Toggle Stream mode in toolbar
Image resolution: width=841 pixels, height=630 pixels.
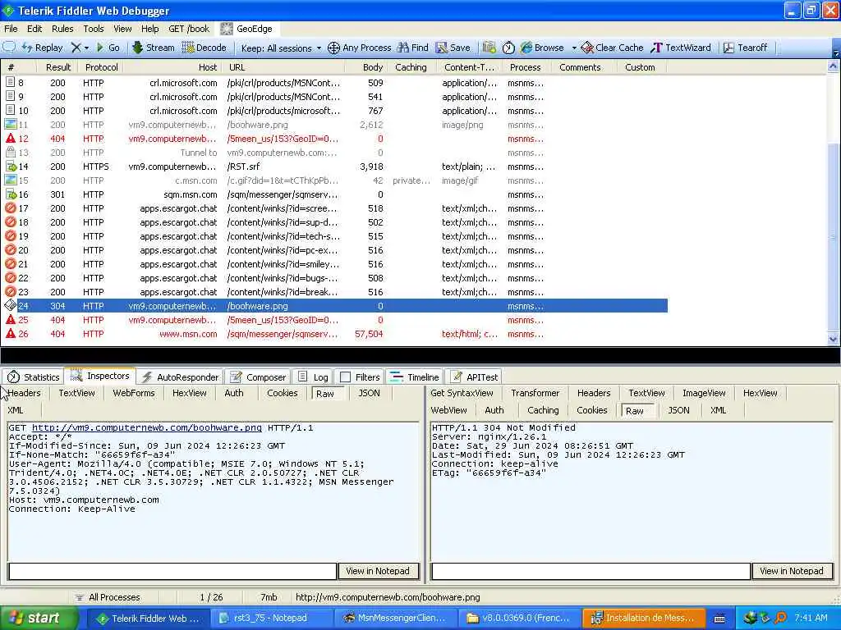pyautogui.click(x=154, y=47)
